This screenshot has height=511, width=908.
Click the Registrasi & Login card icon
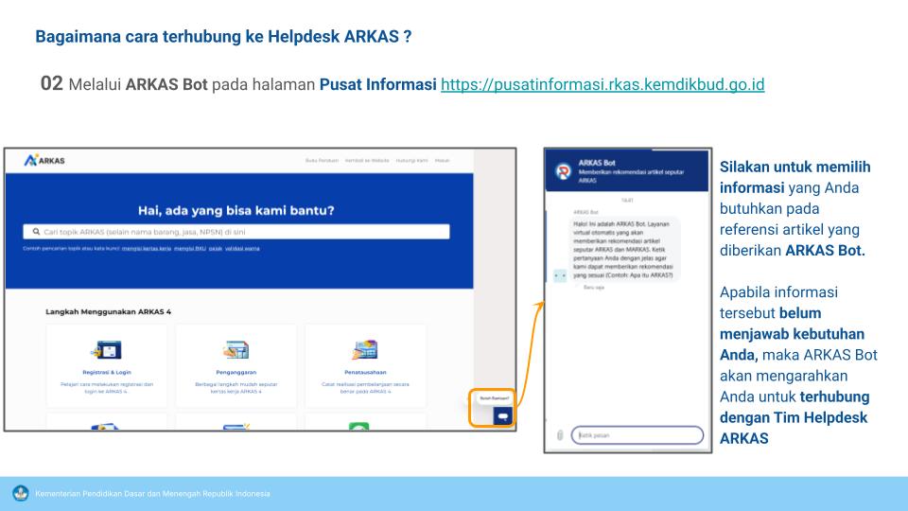pos(107,350)
